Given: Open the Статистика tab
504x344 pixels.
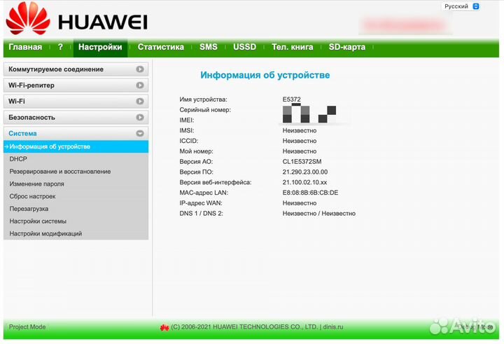Looking at the screenshot, I should (x=161, y=47).
